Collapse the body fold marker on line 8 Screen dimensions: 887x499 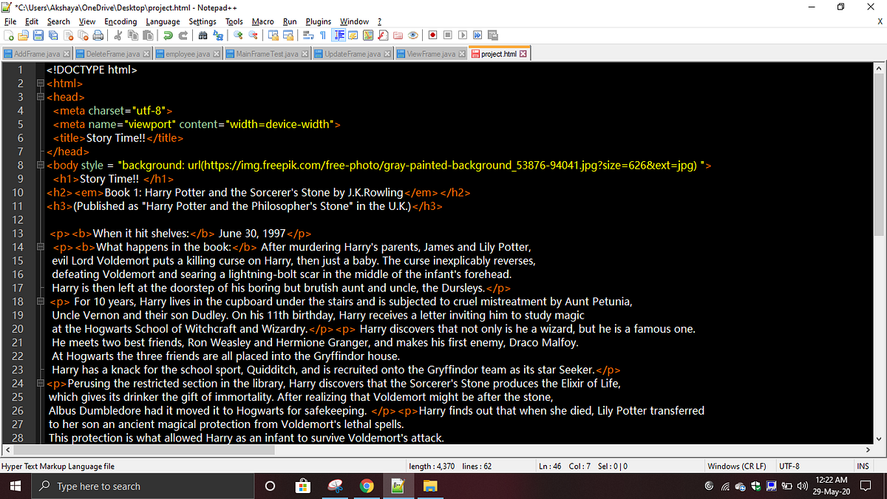click(x=39, y=165)
